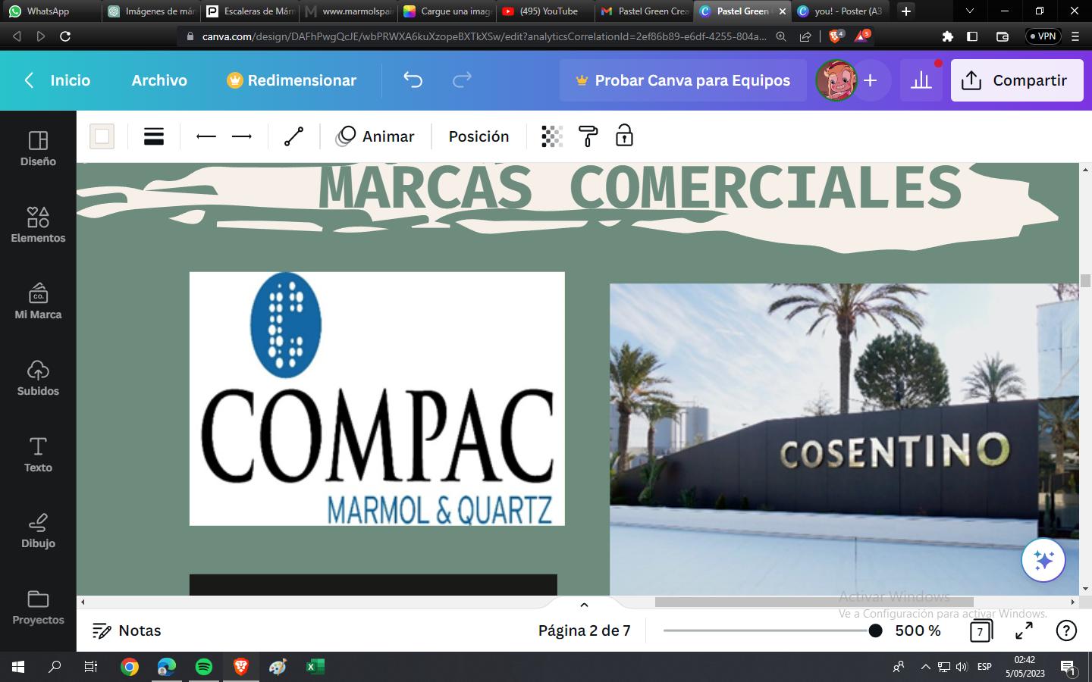Open the Animar animation options
This screenshot has width=1092, height=682.
(375, 136)
